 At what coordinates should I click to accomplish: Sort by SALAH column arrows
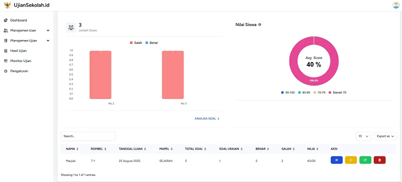click(x=293, y=149)
